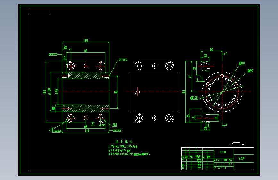Select the 77 vertical dimension in the right view

[190, 77]
